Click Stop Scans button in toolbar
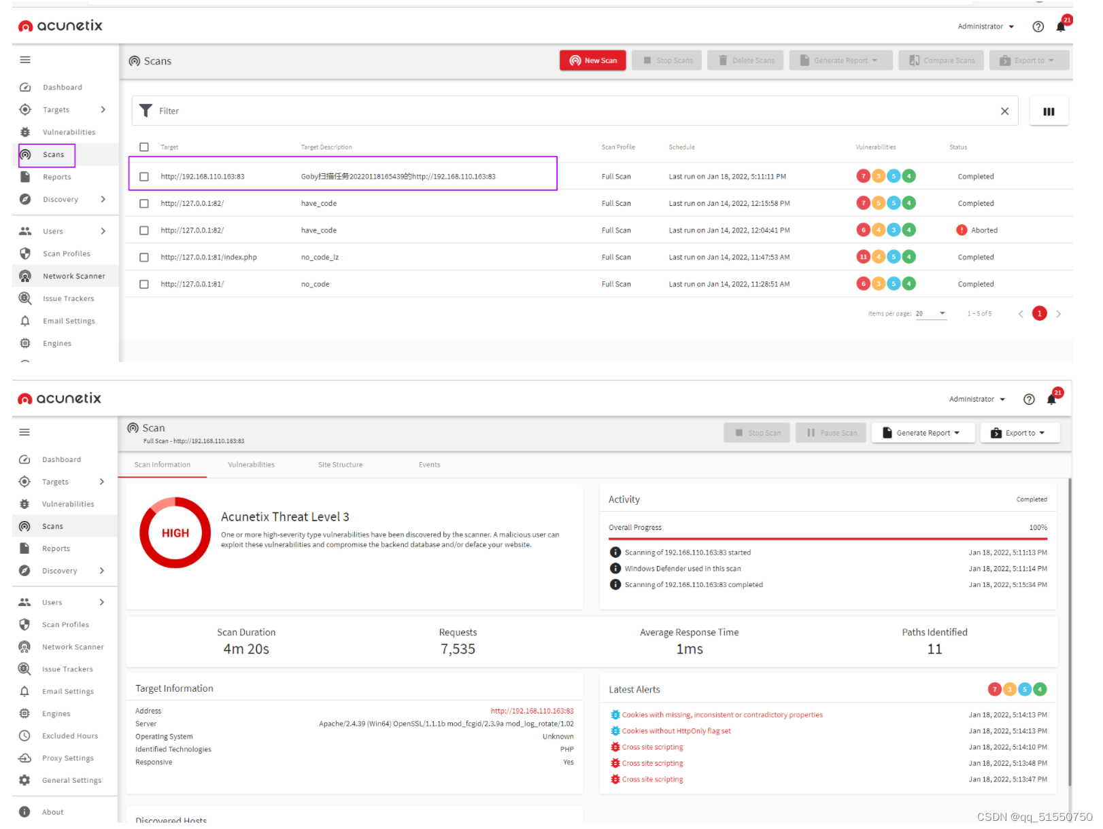Image resolution: width=1103 pixels, height=829 pixels. coord(667,60)
